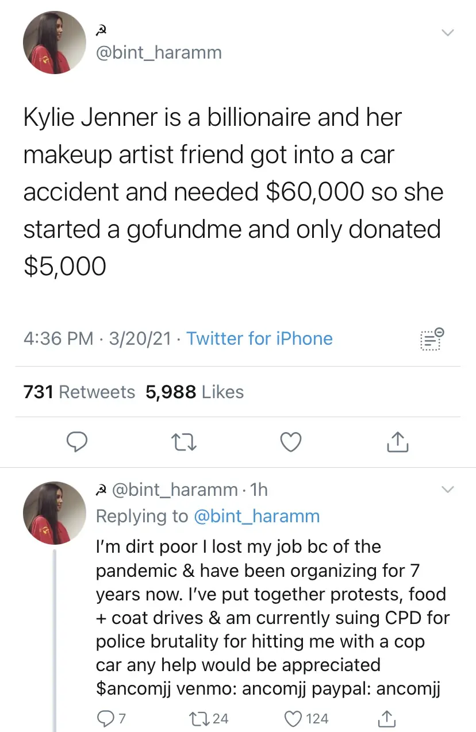Open the reply tweet's options chevron
476x732 pixels.
(x=447, y=490)
